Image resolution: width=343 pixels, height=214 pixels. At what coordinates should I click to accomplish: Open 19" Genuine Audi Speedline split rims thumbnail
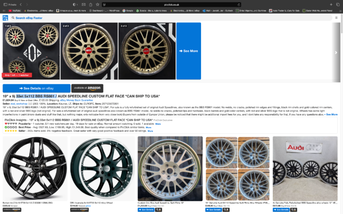click(x=238, y=169)
